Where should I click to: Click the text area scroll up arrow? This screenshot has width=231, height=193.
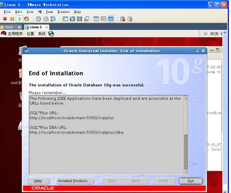(186, 98)
